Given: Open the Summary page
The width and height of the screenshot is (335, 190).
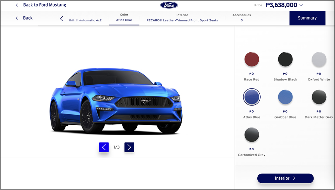Looking at the screenshot, I should click(307, 18).
